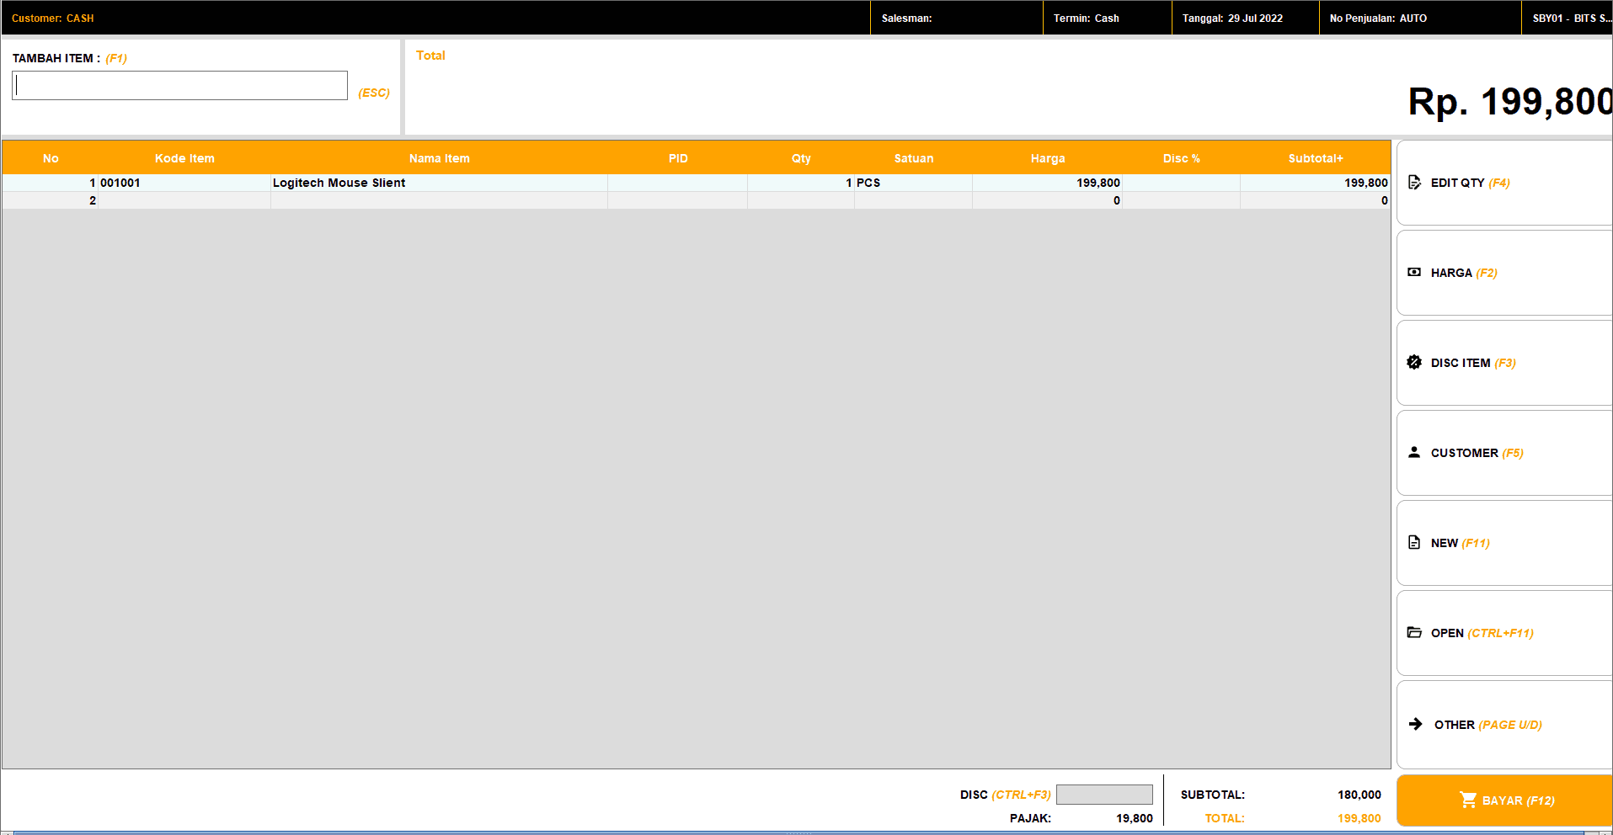Image resolution: width=1613 pixels, height=835 pixels.
Task: Click the large Rp. 199,800 total
Action: tap(1510, 102)
